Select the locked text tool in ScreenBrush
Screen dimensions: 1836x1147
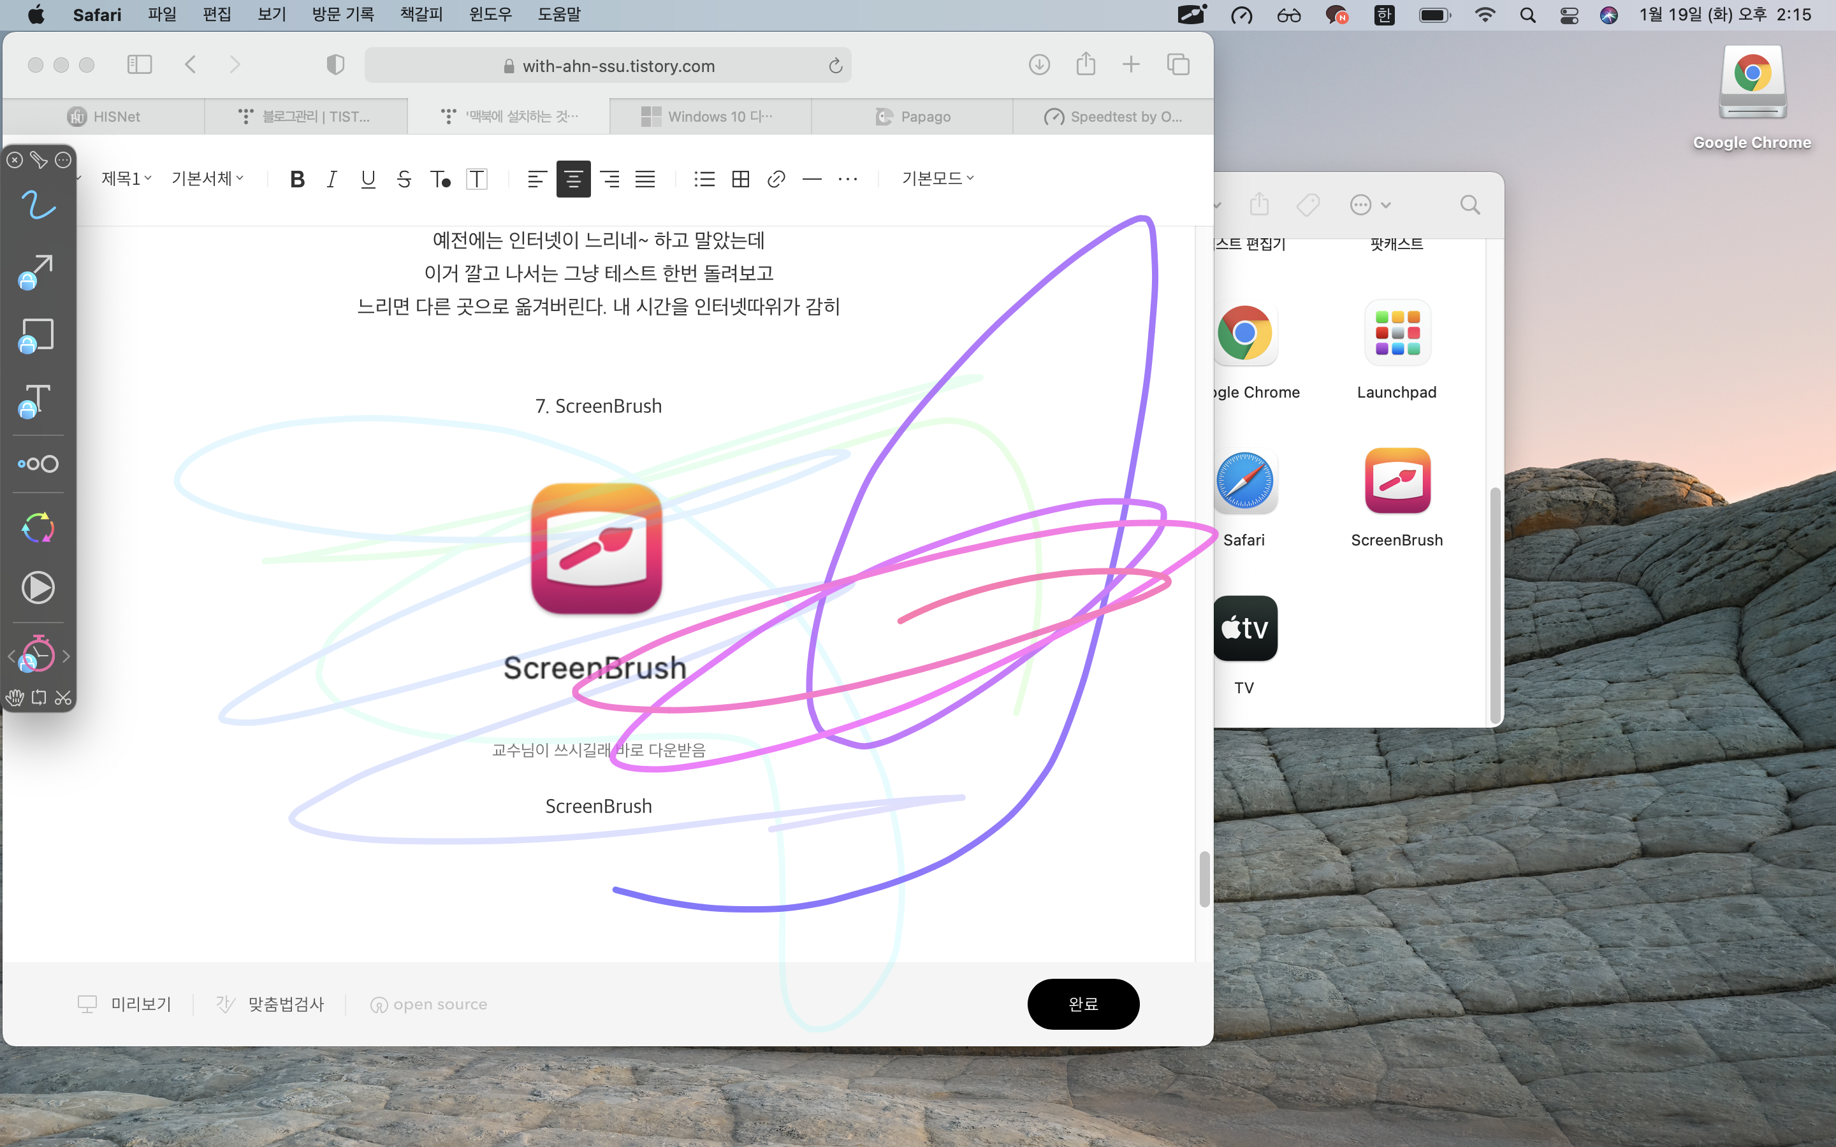pyautogui.click(x=36, y=401)
